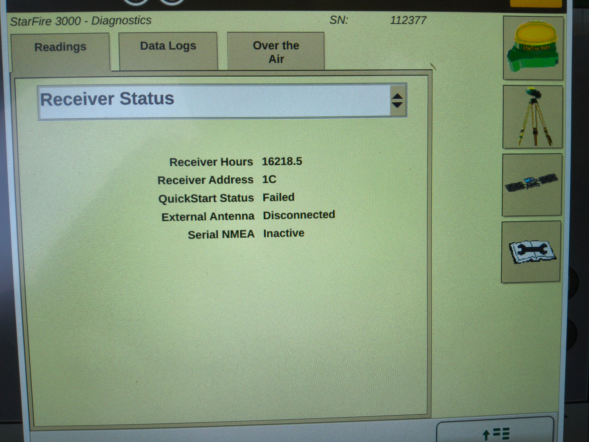589x442 pixels.
Task: Select the Receiver Hours value 16218.5
Action: tap(282, 161)
